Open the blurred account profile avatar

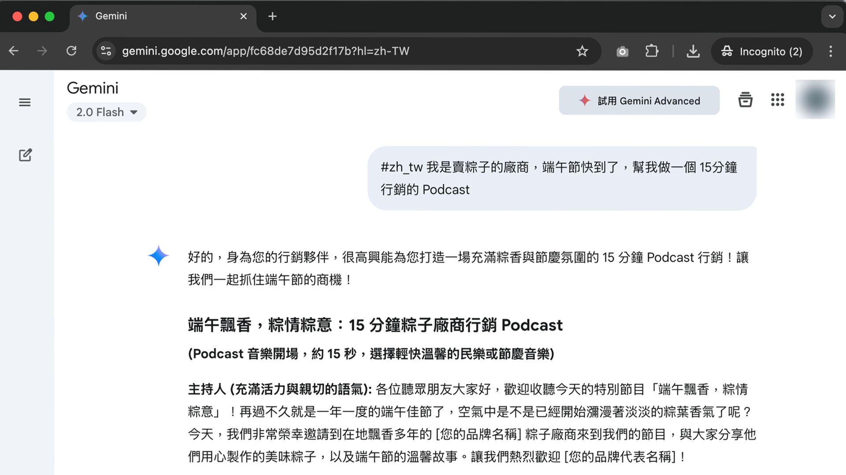coord(815,99)
